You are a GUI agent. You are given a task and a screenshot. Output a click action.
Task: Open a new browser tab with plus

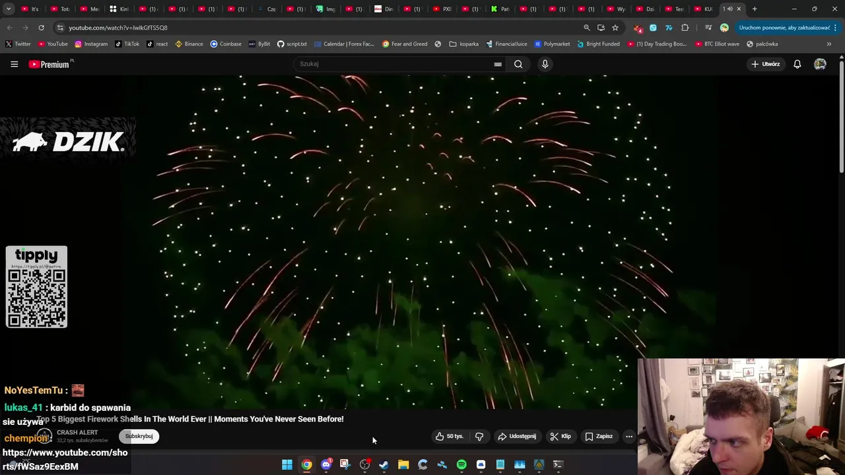pos(755,9)
